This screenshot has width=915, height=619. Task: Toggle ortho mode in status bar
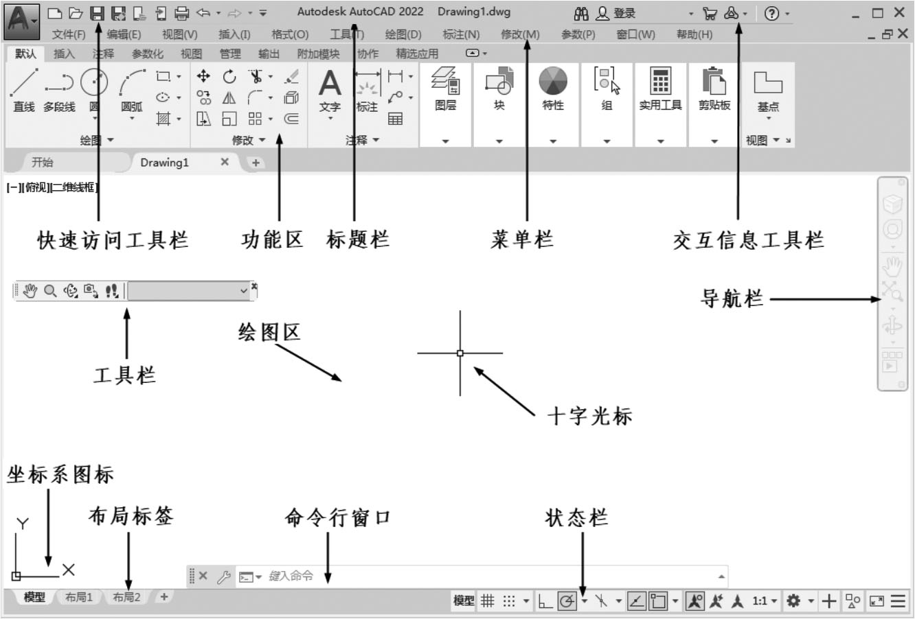[545, 601]
